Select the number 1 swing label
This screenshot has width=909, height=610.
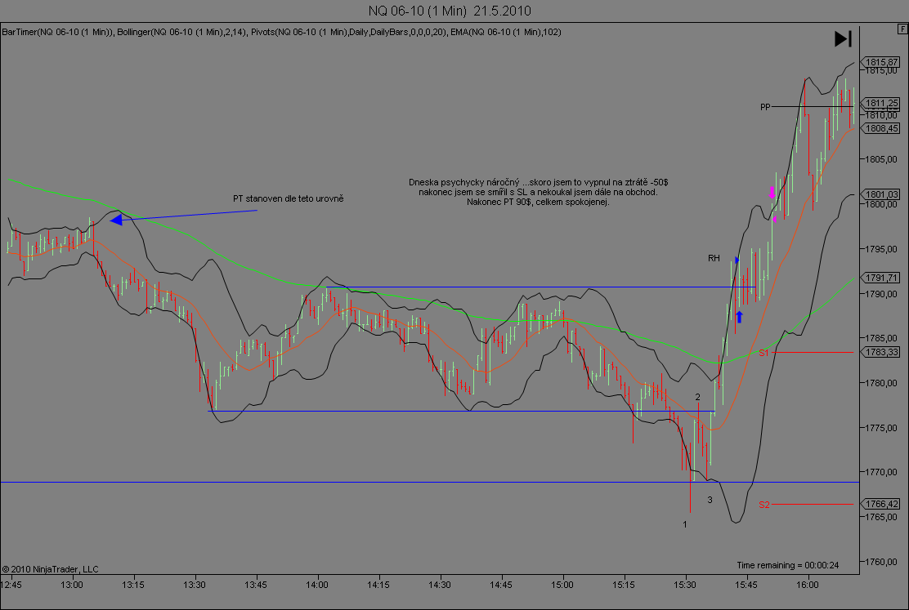[685, 524]
